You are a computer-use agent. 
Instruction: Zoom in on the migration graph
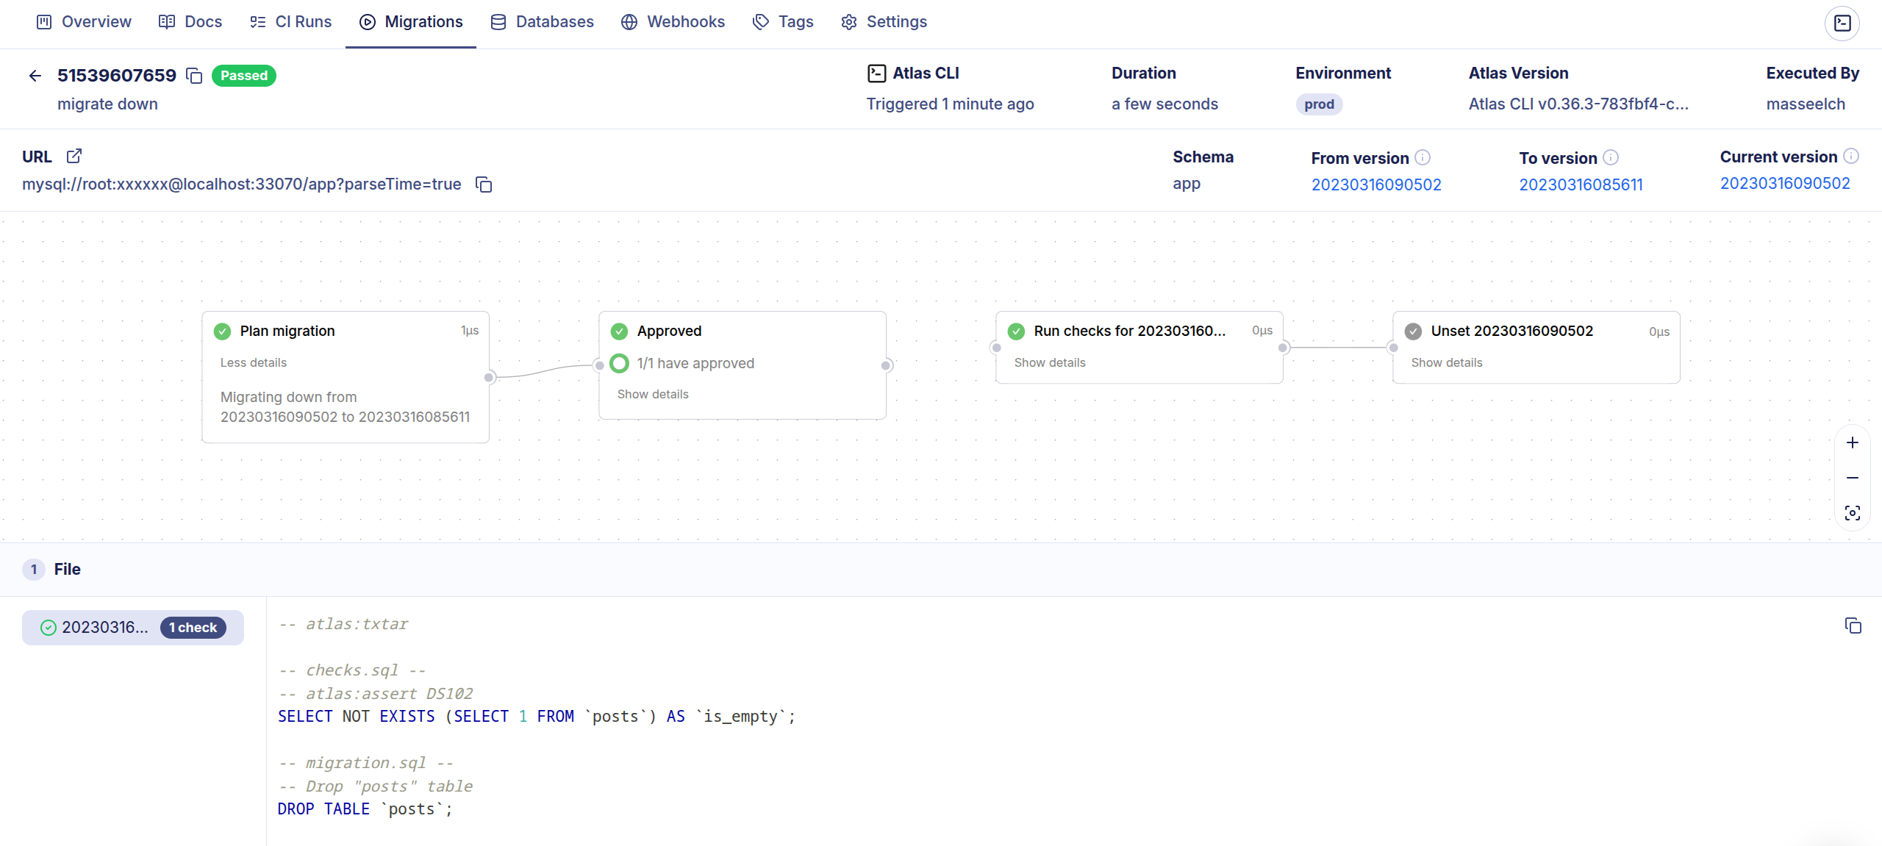click(1852, 442)
